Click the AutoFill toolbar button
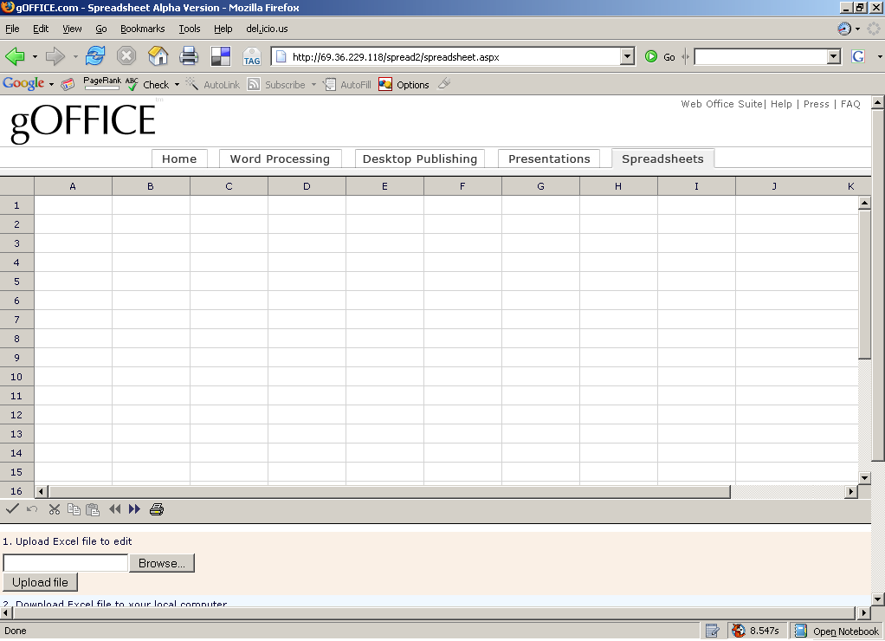 347,84
